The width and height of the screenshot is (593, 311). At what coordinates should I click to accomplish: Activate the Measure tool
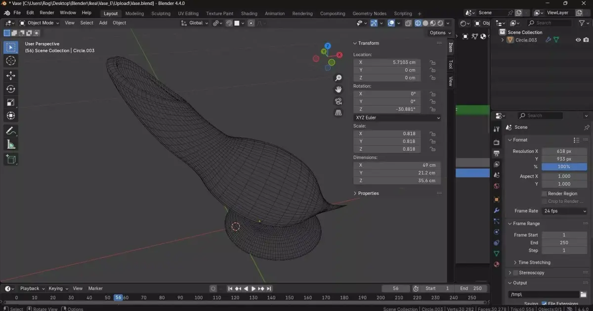pos(11,144)
